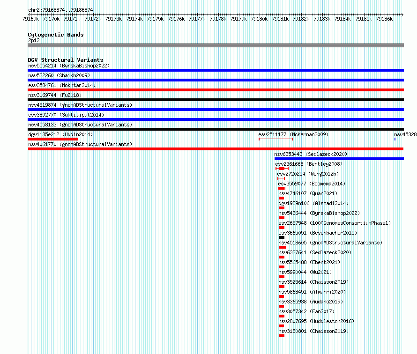Click the nsv3169744 (Fu2018) black bar
Screen dimensions: 417x354
(216, 100)
